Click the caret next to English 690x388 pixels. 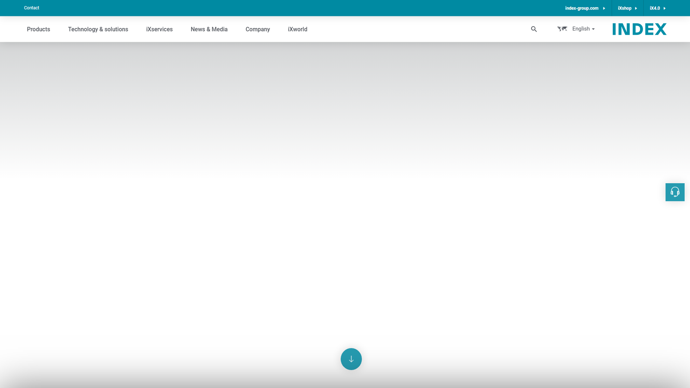593,29
